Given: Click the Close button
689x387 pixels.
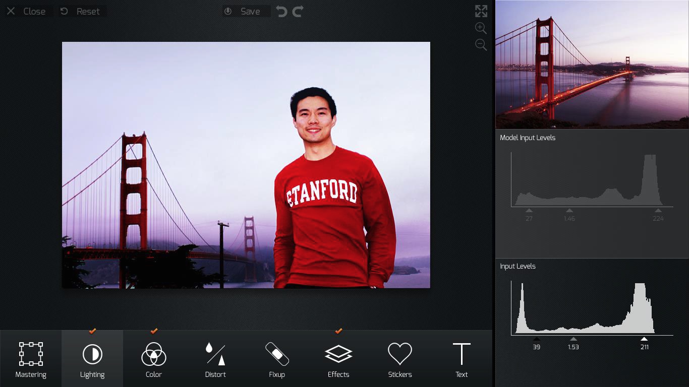Looking at the screenshot, I should (26, 11).
